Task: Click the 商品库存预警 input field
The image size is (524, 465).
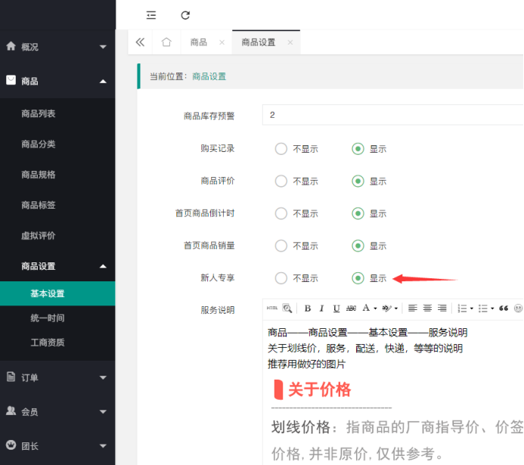Action: point(393,115)
